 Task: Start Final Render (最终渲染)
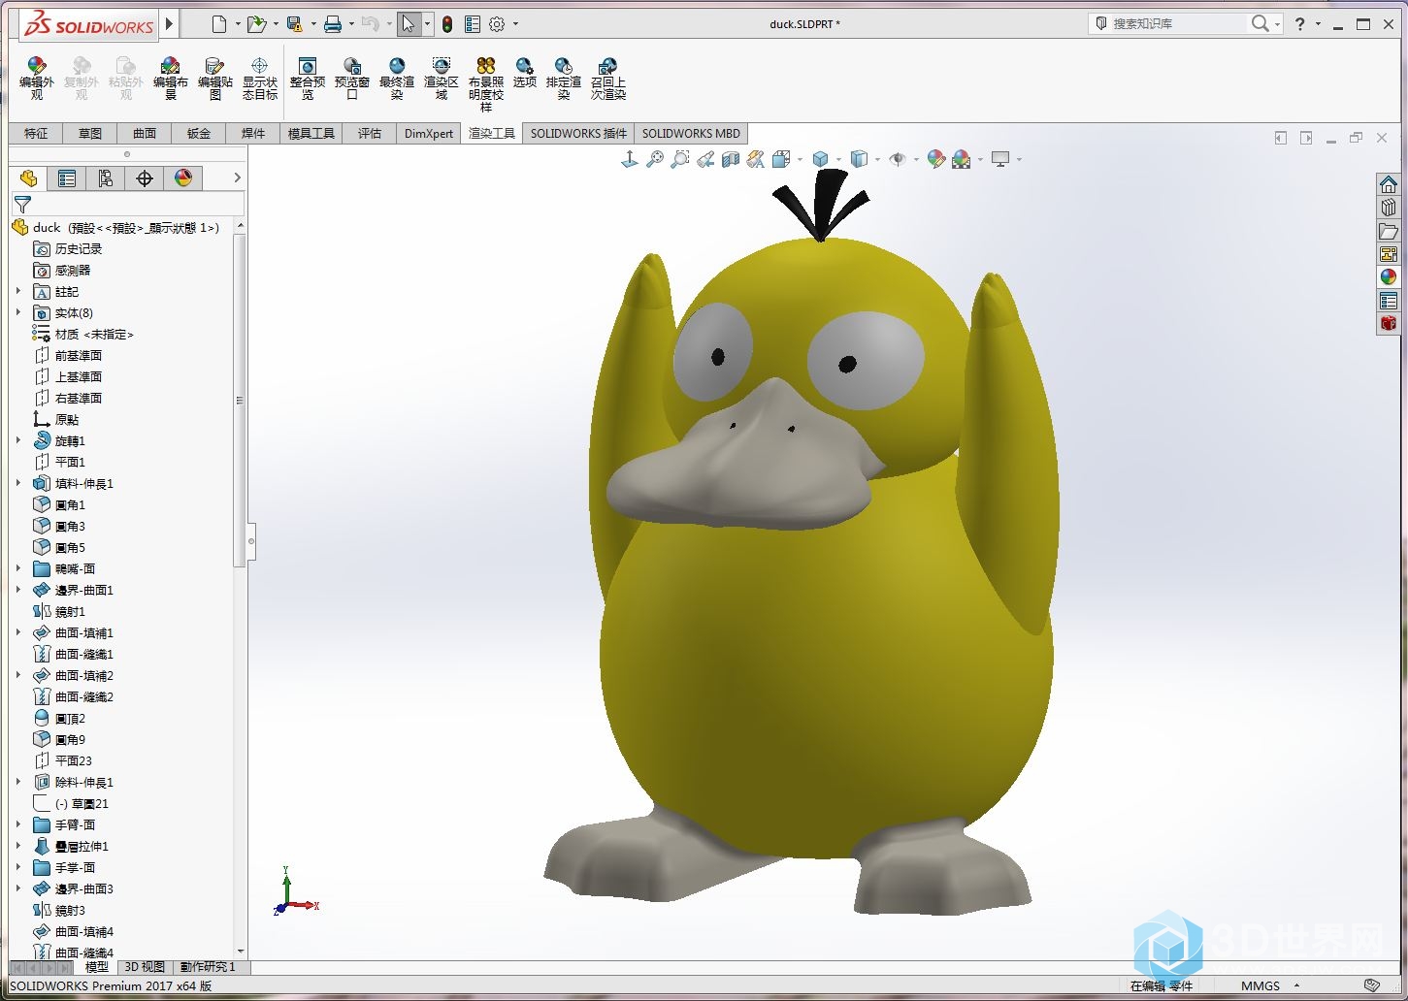tap(397, 78)
